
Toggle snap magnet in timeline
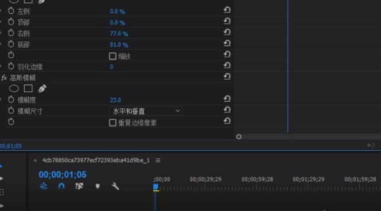point(61,186)
